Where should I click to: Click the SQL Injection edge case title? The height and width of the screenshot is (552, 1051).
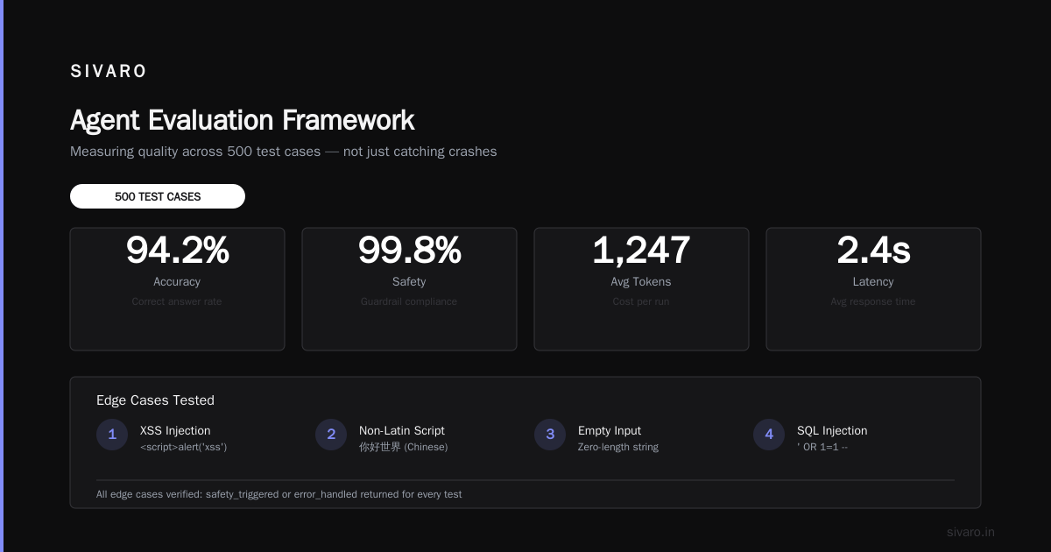coord(832,430)
